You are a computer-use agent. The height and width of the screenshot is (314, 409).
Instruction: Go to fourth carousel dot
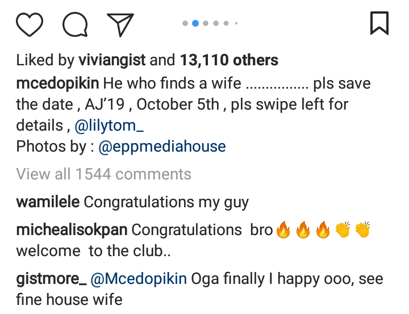coord(216,23)
